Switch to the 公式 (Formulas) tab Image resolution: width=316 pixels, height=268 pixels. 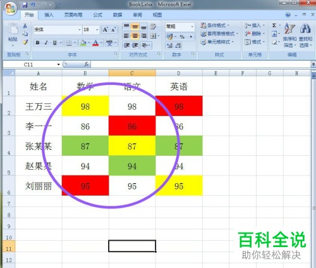point(98,15)
